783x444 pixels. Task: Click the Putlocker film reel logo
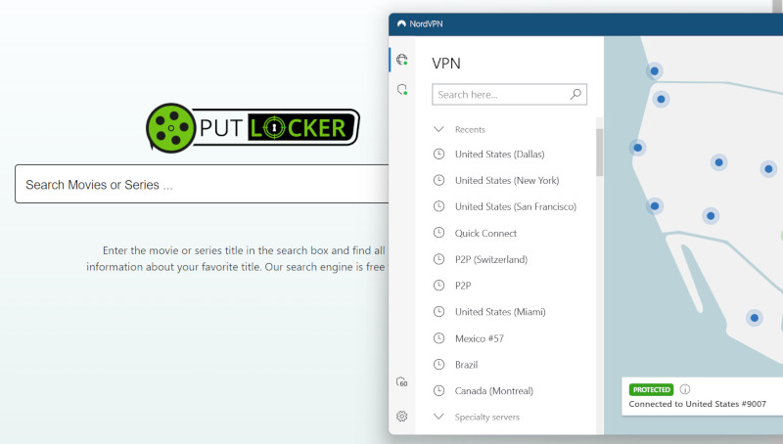pyautogui.click(x=170, y=128)
